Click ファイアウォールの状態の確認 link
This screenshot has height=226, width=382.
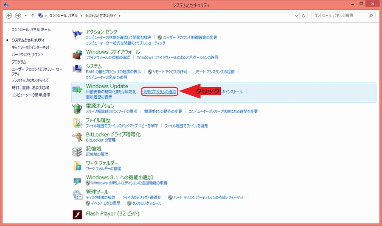[108, 57]
